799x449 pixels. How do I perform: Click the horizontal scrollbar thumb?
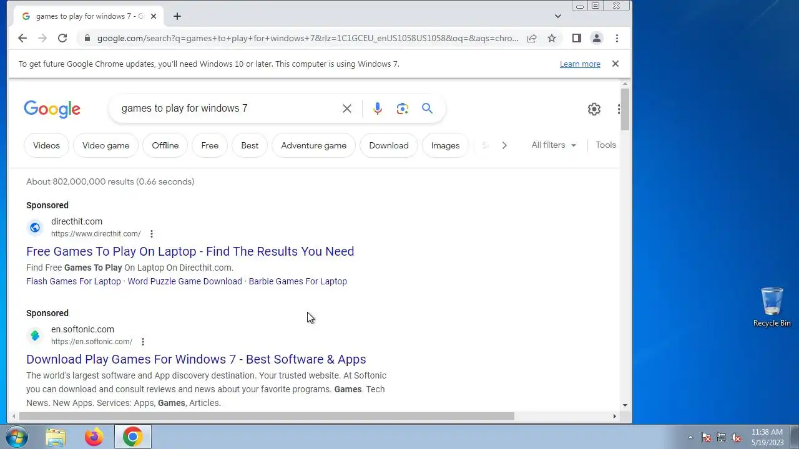pyautogui.click(x=267, y=417)
